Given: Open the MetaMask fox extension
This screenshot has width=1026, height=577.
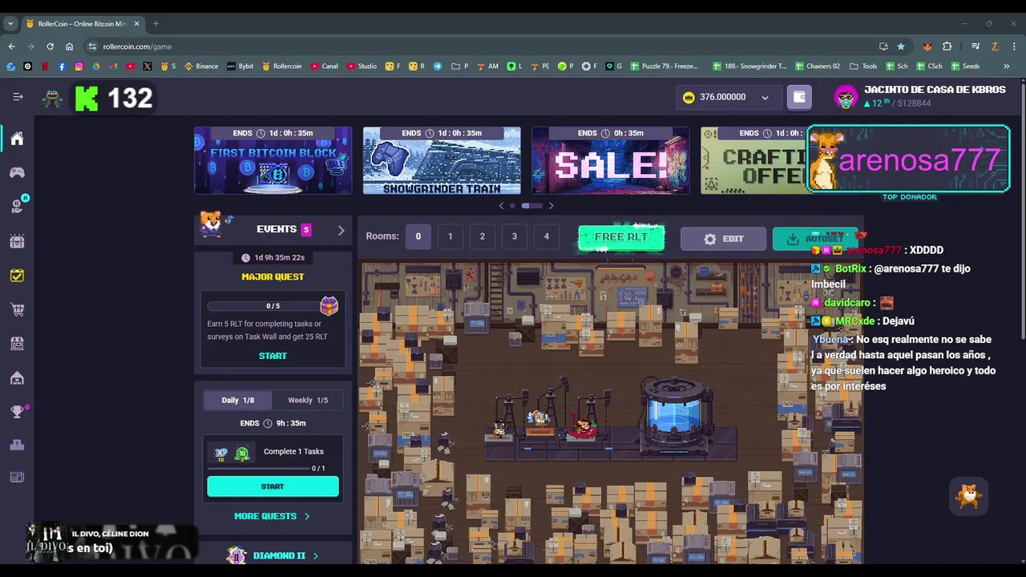Looking at the screenshot, I should point(927,46).
